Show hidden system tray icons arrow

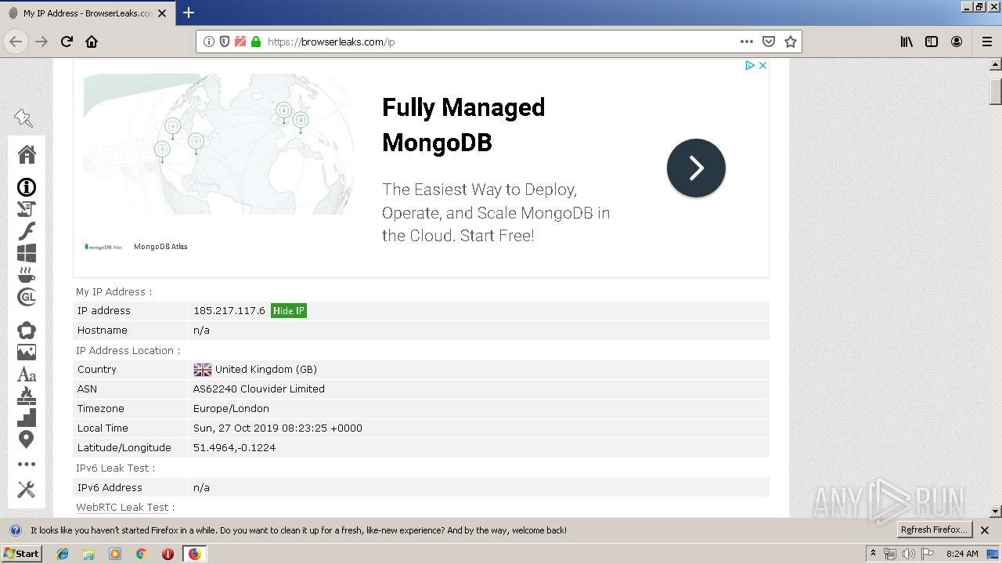[x=874, y=554]
